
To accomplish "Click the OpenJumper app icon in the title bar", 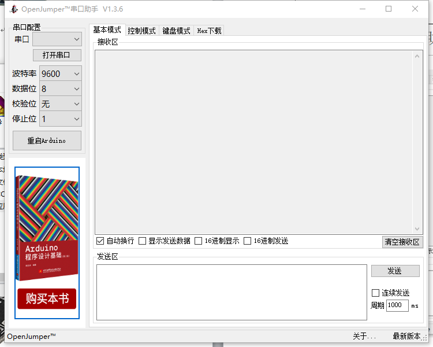I will click(13, 9).
